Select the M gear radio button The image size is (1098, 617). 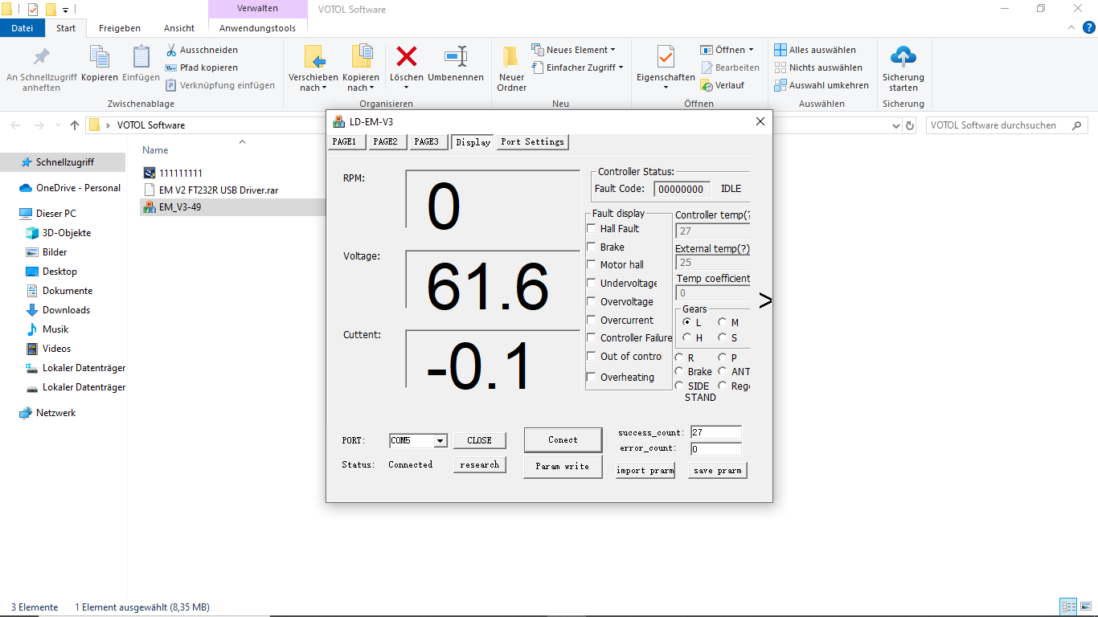pos(723,322)
